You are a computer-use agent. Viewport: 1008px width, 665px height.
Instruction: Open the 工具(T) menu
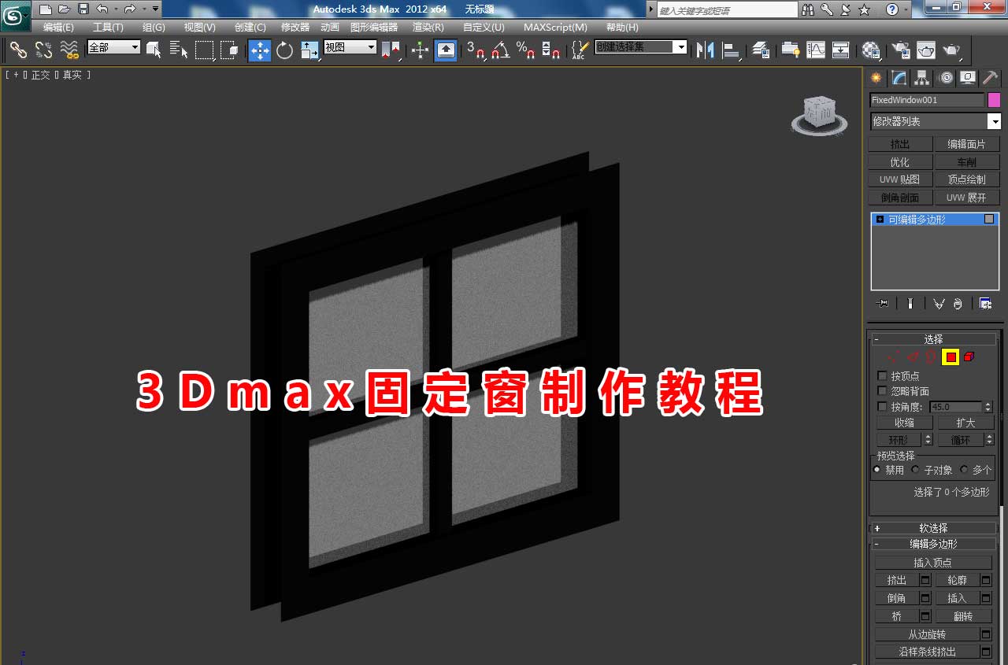coord(108,27)
